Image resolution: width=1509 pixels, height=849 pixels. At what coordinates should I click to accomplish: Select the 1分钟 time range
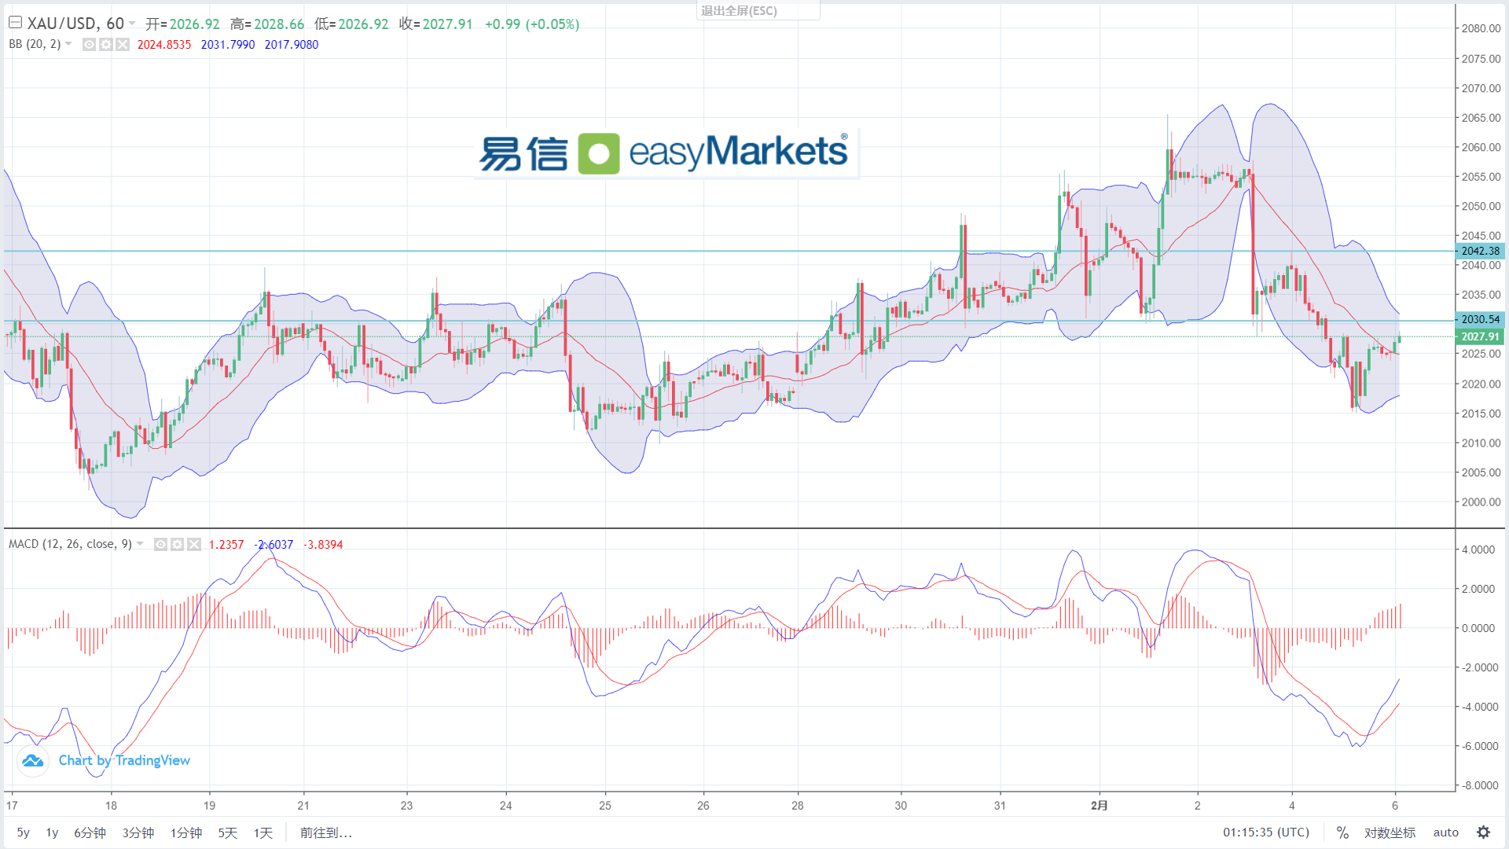tap(186, 832)
